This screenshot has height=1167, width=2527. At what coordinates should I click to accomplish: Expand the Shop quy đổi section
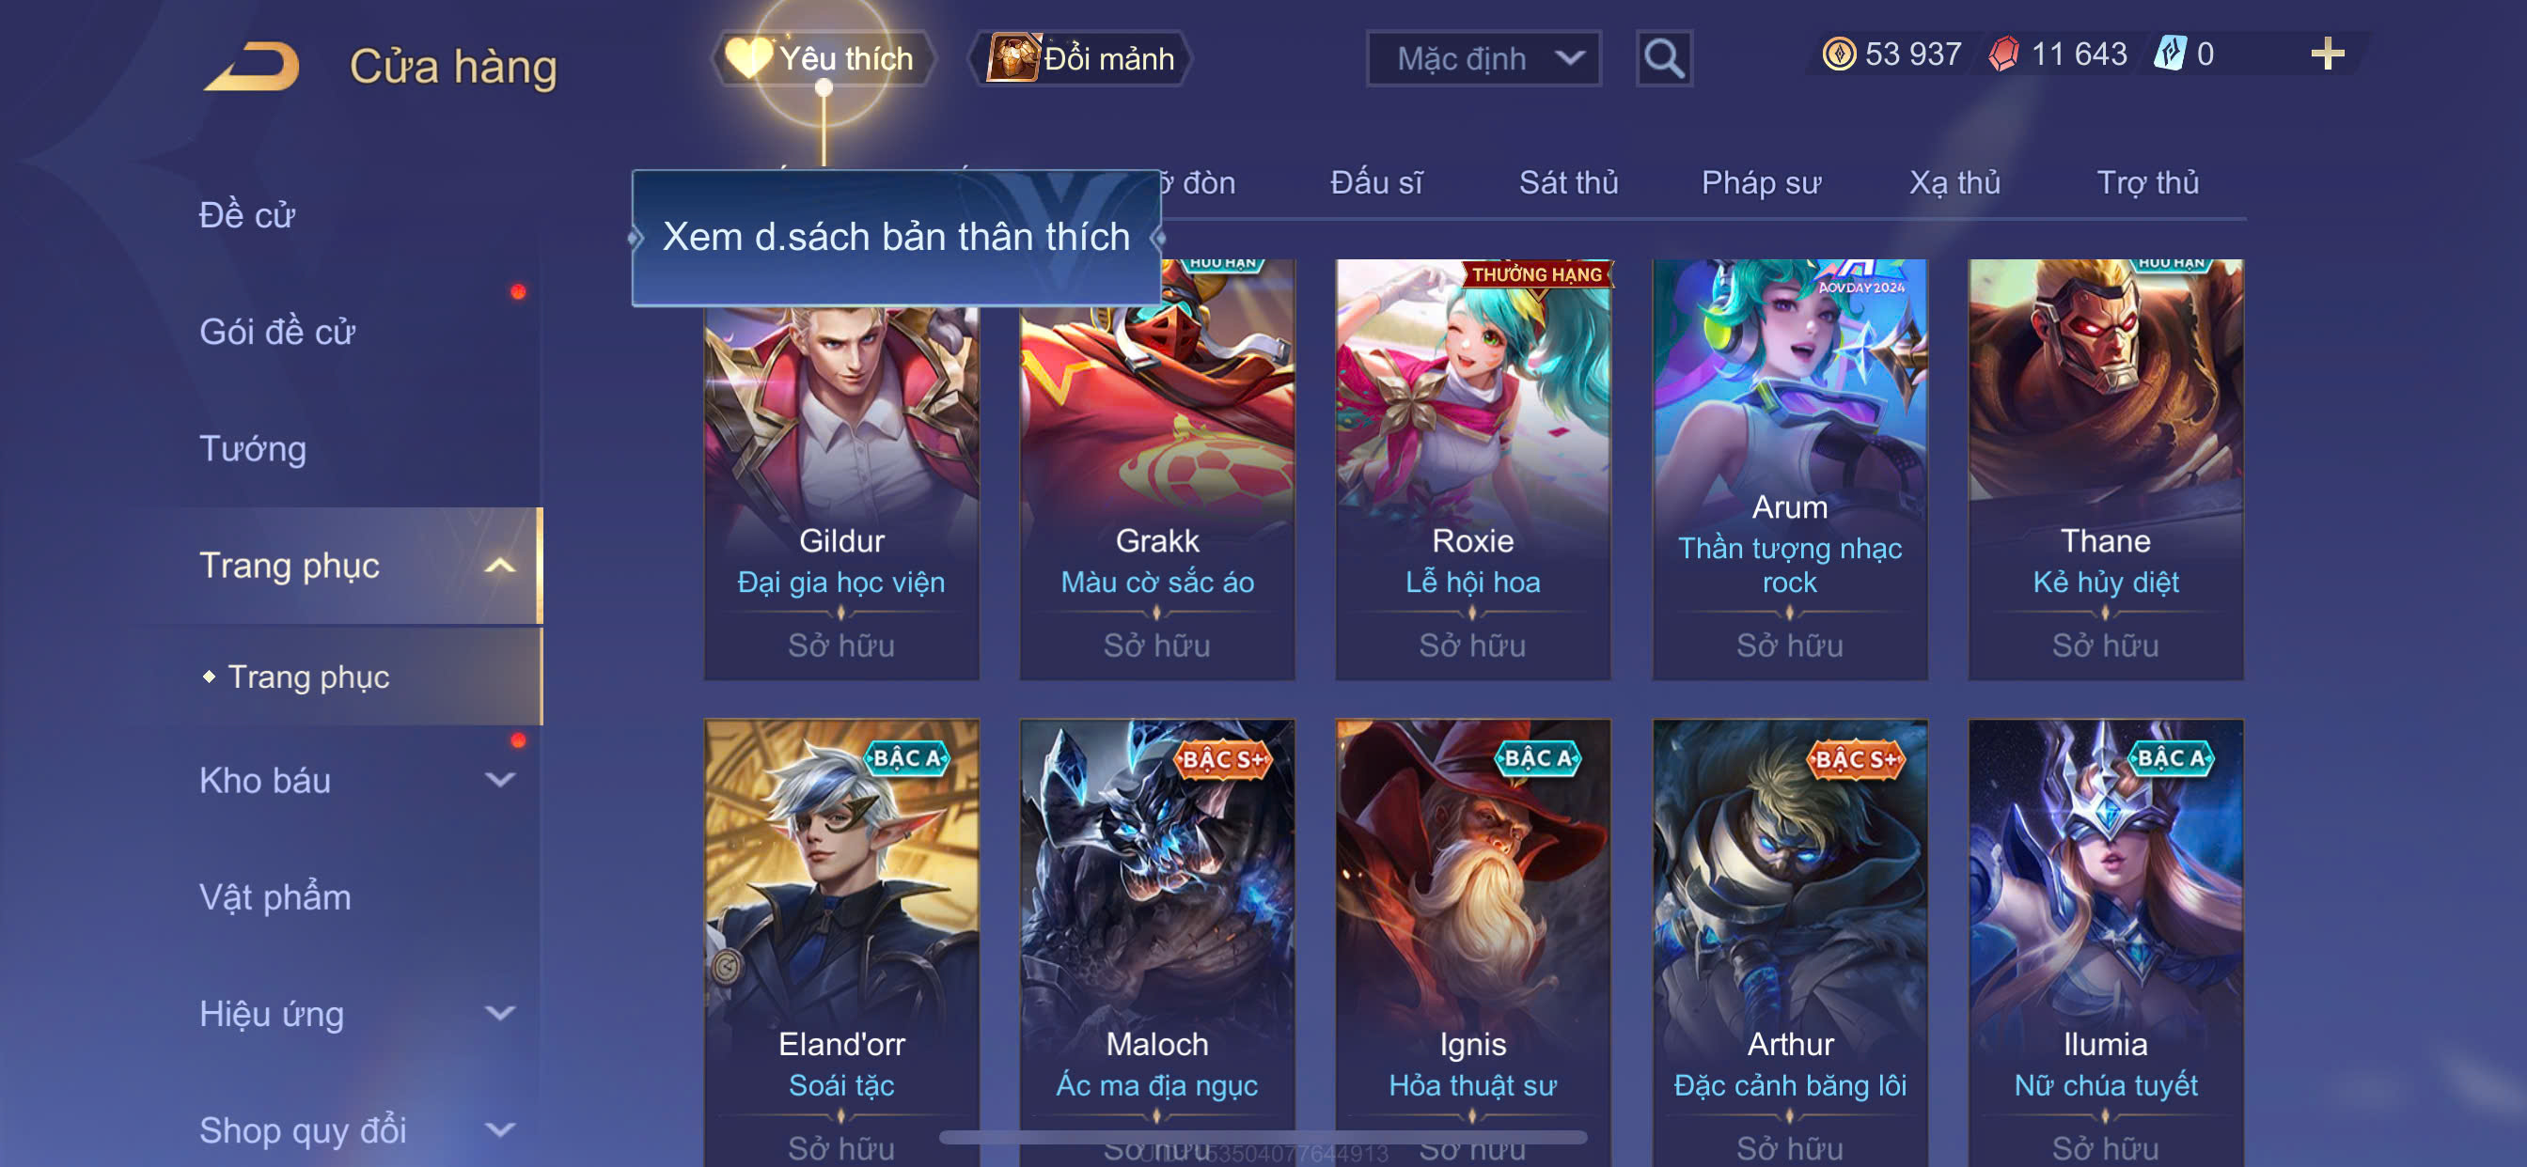[499, 1129]
